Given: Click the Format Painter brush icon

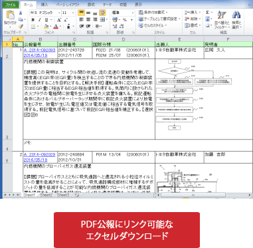Looking at the screenshot, I should [x=21, y=27].
